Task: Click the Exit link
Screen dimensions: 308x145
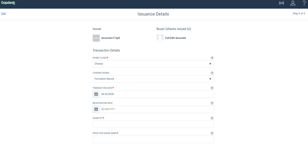Action: coord(4,13)
